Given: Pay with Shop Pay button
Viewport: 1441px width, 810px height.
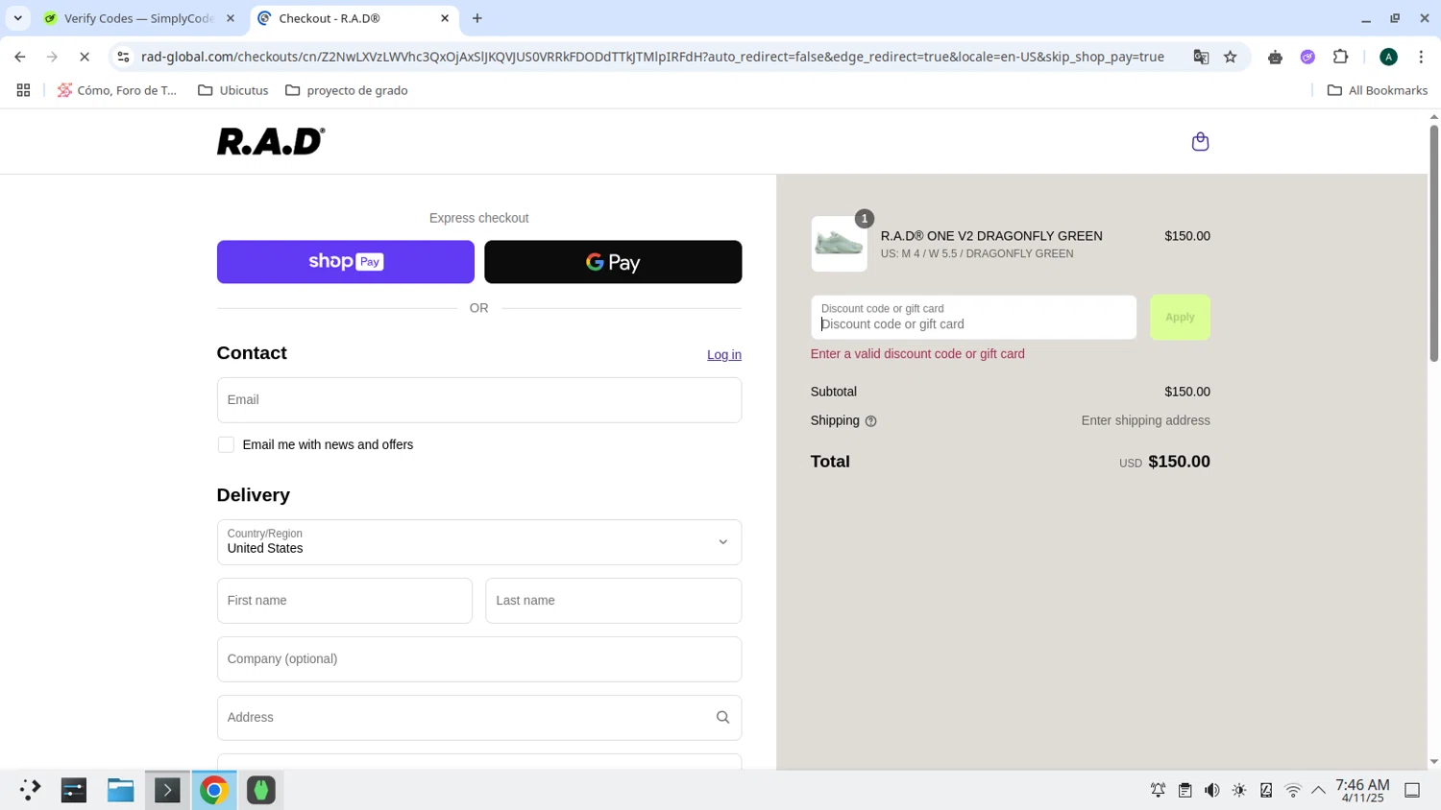Looking at the screenshot, I should tap(346, 262).
